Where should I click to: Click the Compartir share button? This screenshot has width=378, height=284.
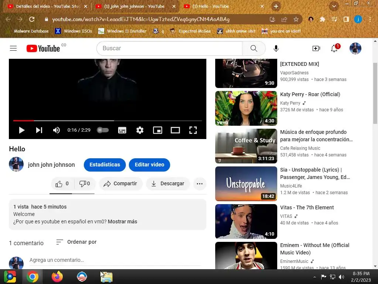[x=121, y=184]
